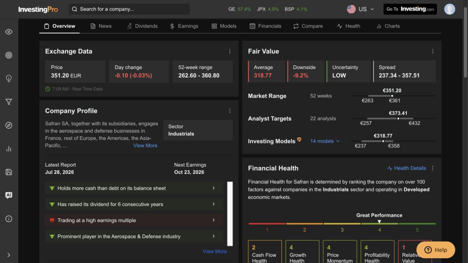The width and height of the screenshot is (468, 263).
Task: Click the US flag icon
Action: click(351, 9)
